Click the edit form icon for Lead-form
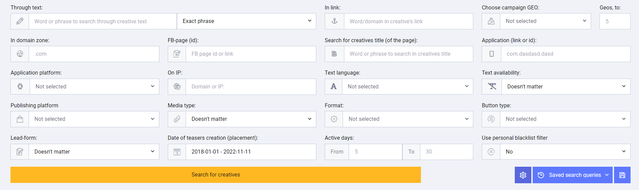This screenshot has height=190, width=639. [20, 152]
